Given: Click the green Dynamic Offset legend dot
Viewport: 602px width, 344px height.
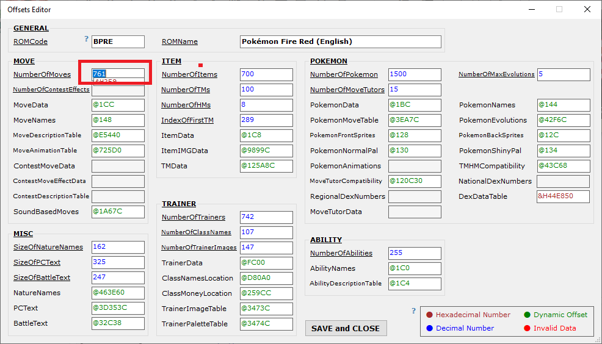Looking at the screenshot, I should 527,315.
